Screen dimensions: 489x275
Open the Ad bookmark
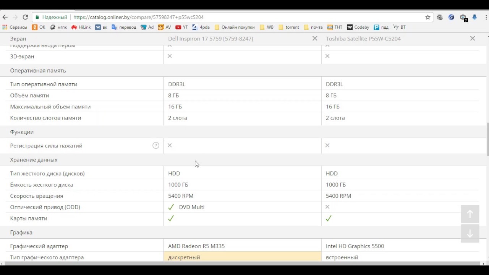tap(147, 27)
